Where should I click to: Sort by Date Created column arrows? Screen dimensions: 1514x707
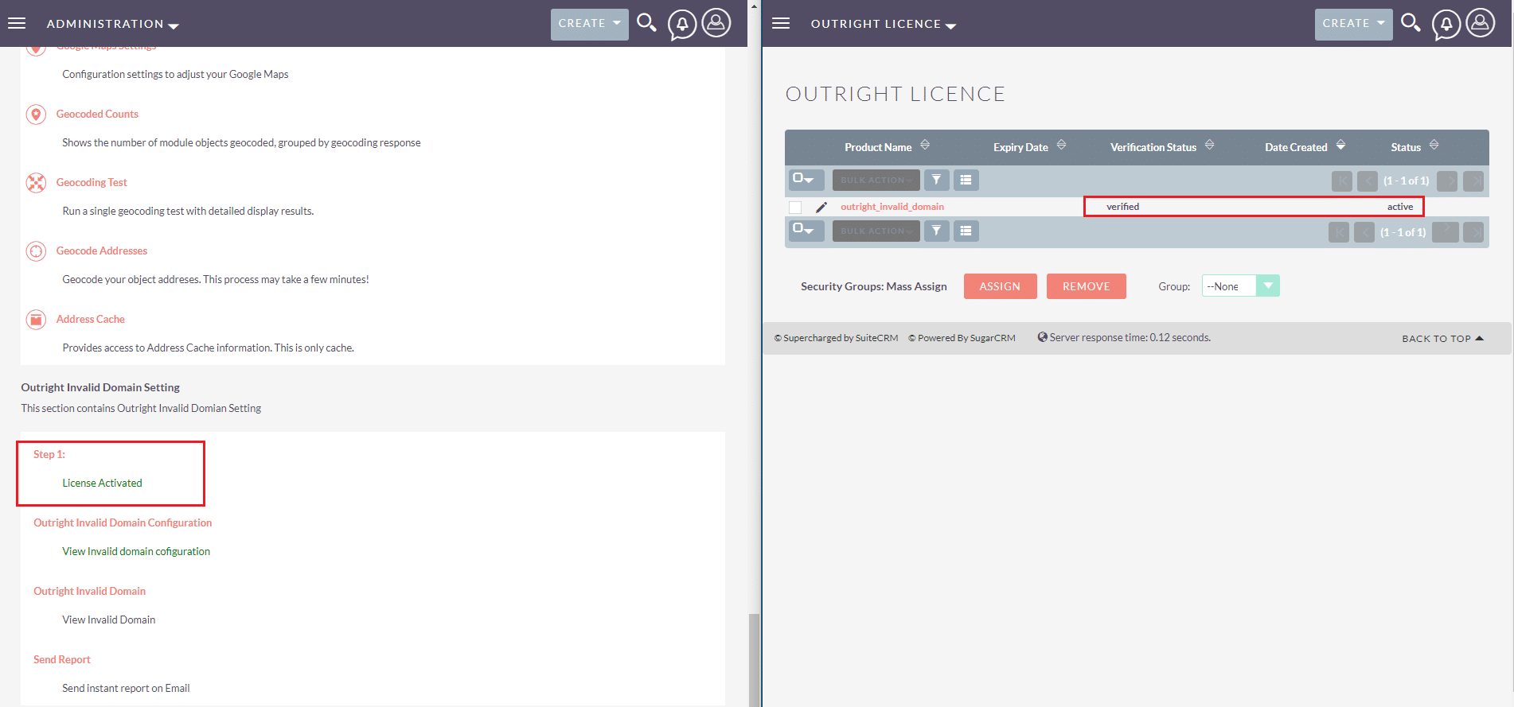(x=1340, y=145)
